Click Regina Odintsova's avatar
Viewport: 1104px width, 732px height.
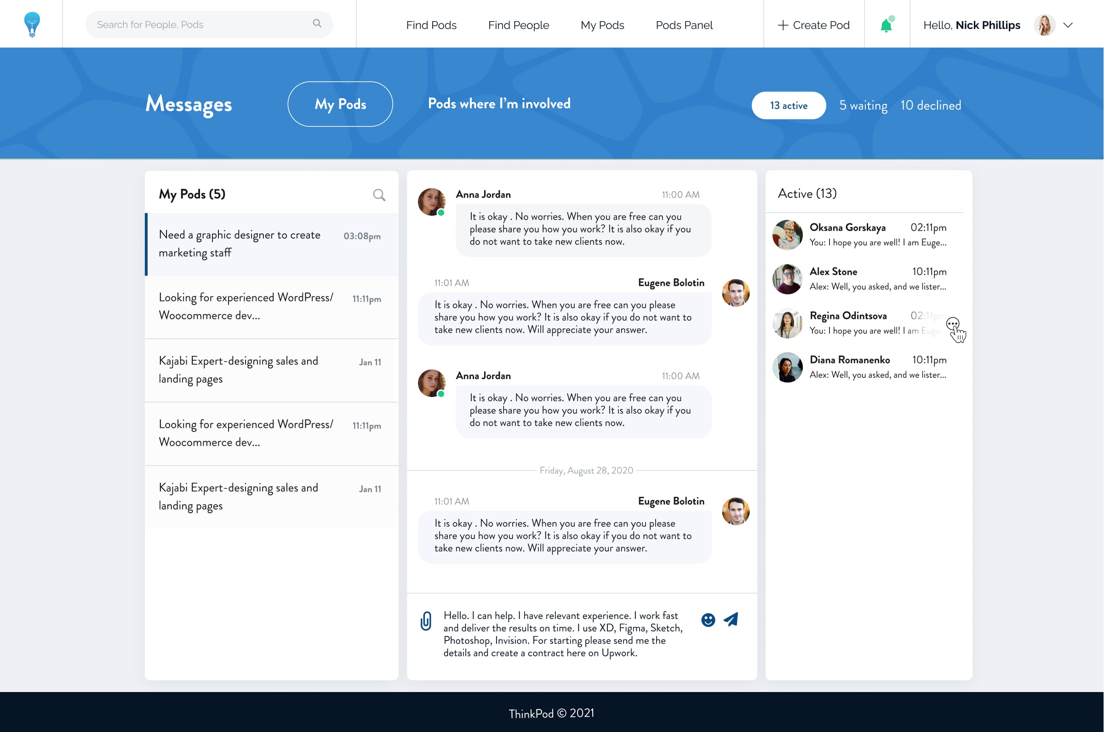tap(787, 323)
